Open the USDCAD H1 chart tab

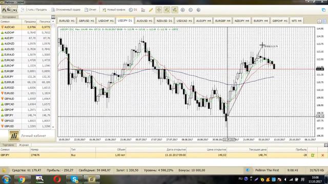[x=184, y=21]
